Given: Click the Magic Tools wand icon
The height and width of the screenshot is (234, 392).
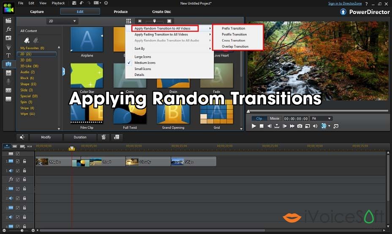Looking at the screenshot, I should tap(22, 137).
